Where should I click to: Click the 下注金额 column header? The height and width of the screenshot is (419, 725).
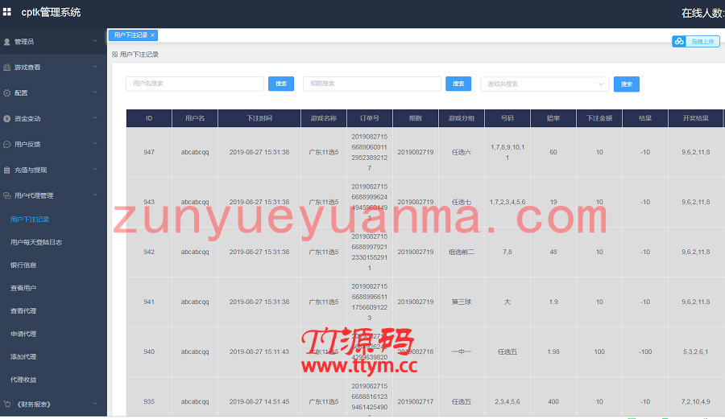click(x=599, y=118)
